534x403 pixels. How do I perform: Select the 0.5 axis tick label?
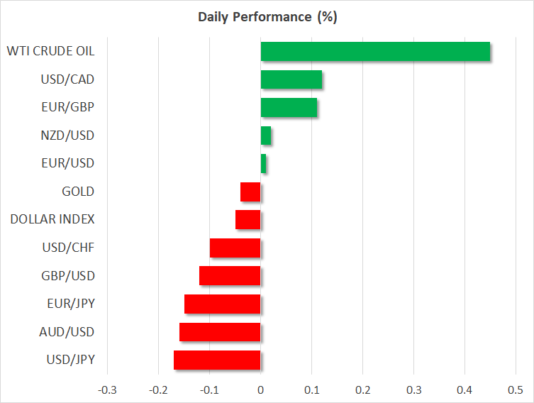pyautogui.click(x=516, y=390)
